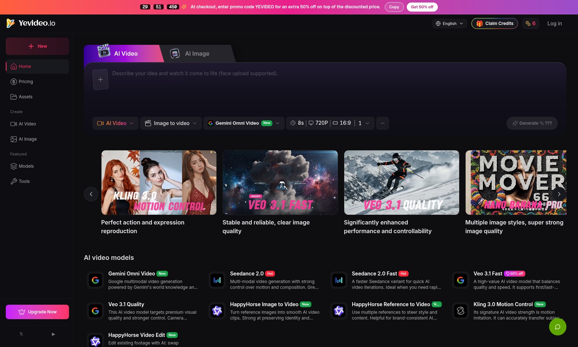Click the HappyHorse Video Edit title
The width and height of the screenshot is (578, 347).
click(x=137, y=335)
